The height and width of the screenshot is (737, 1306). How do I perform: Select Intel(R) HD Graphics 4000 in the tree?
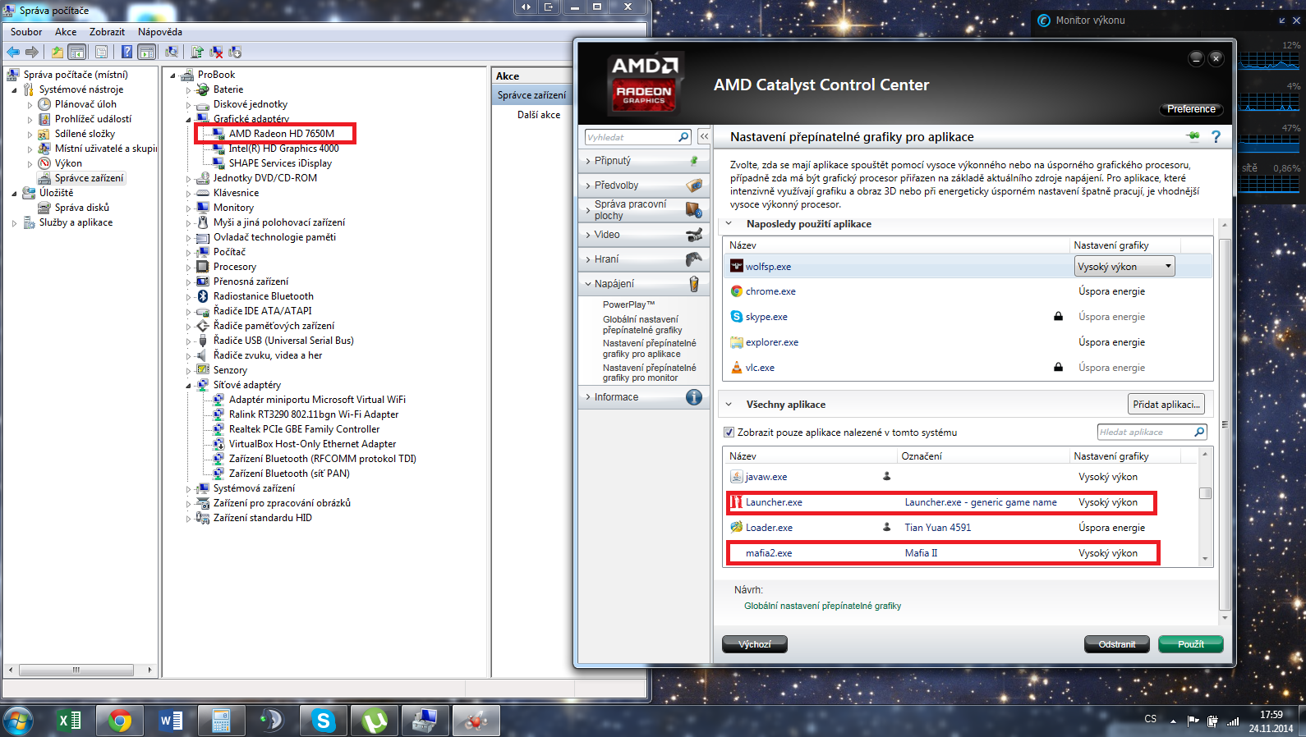point(283,149)
